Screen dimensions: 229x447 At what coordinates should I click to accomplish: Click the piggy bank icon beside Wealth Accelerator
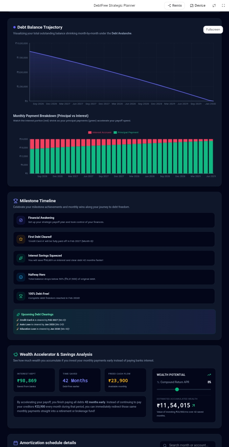pos(16,354)
